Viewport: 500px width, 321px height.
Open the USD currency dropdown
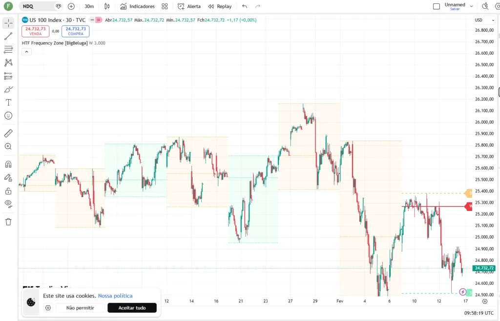(x=484, y=20)
